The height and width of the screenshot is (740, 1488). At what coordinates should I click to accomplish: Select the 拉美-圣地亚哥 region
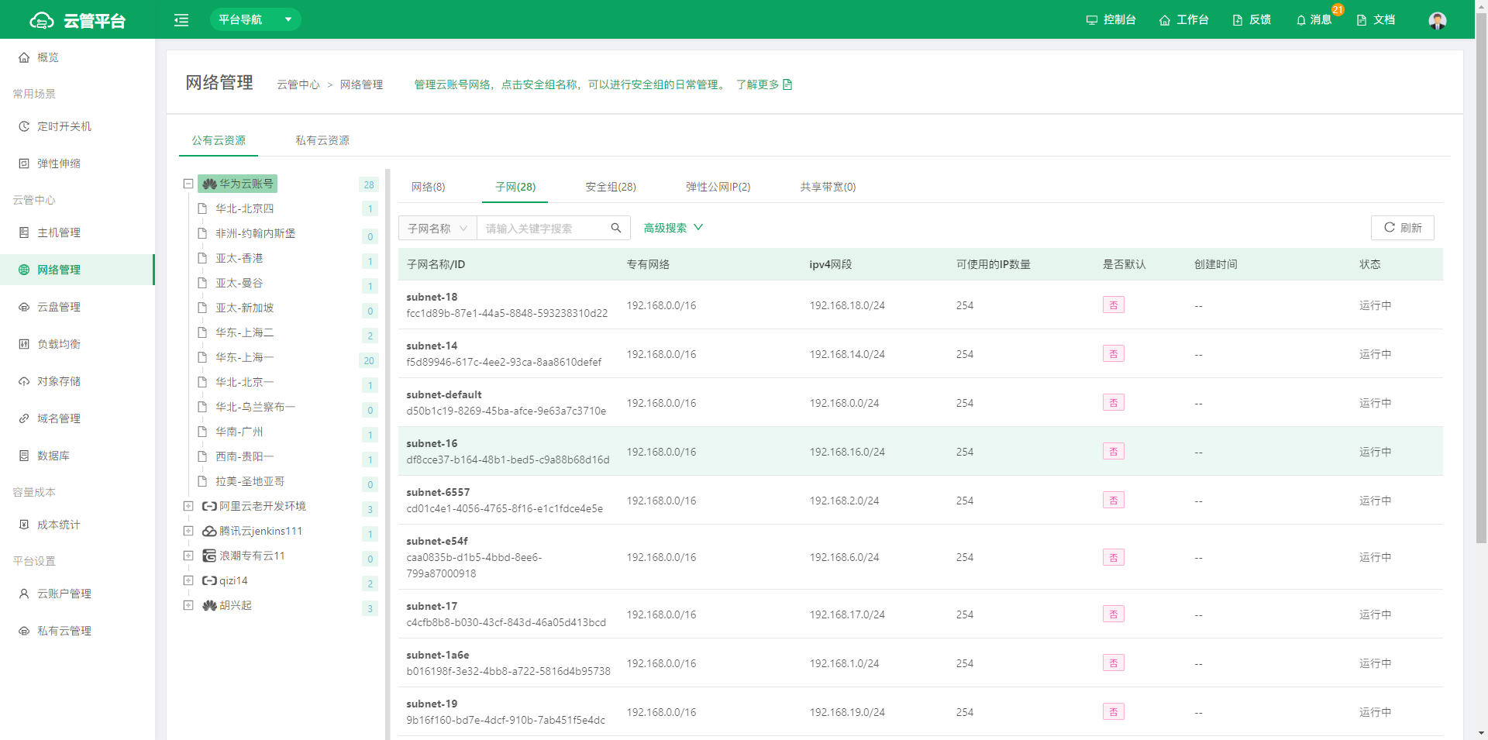(250, 481)
